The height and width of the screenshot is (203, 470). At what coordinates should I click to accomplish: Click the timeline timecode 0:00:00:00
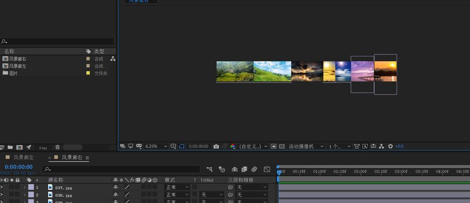click(19, 167)
